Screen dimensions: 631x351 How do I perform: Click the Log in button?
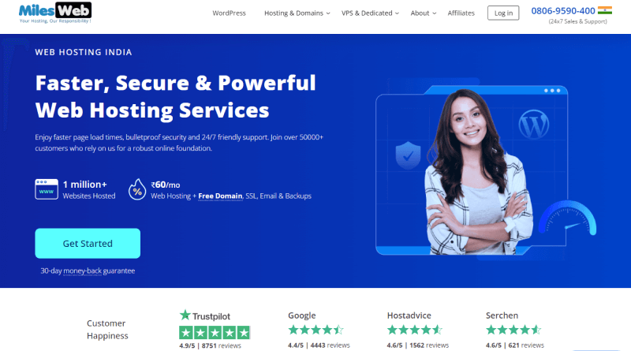pos(503,13)
